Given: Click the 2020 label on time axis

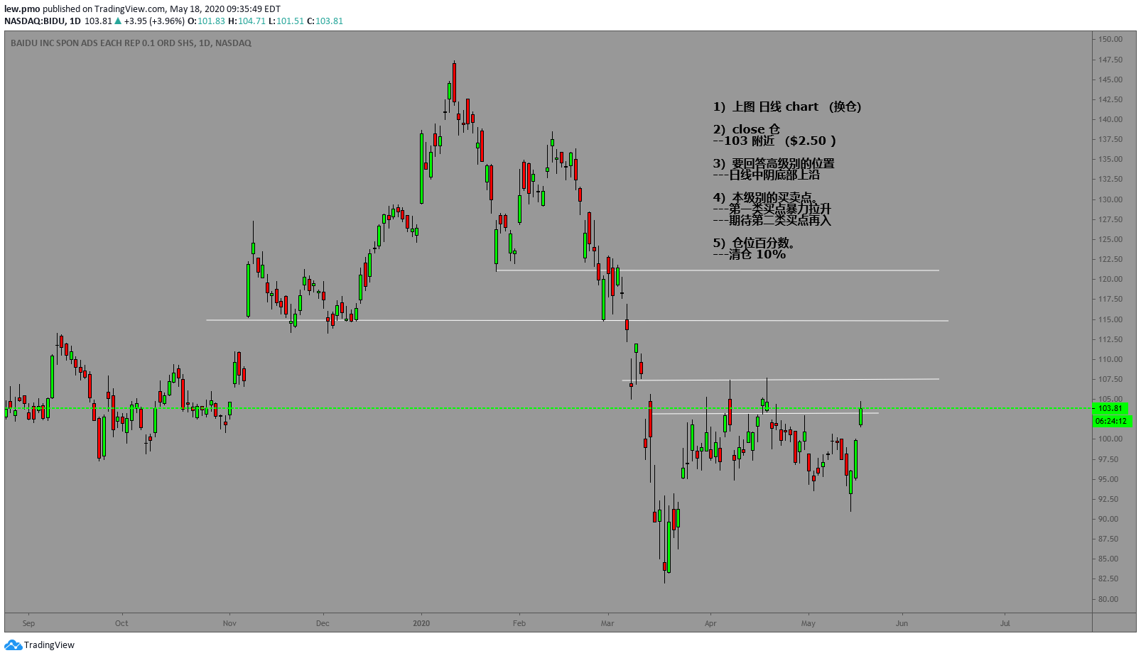Looking at the screenshot, I should coord(421,623).
